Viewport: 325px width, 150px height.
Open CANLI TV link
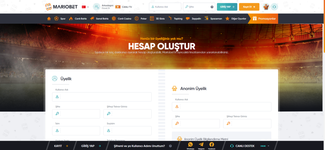point(123,7)
